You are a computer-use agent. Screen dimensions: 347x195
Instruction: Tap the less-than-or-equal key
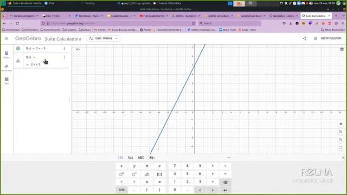tap(147, 182)
